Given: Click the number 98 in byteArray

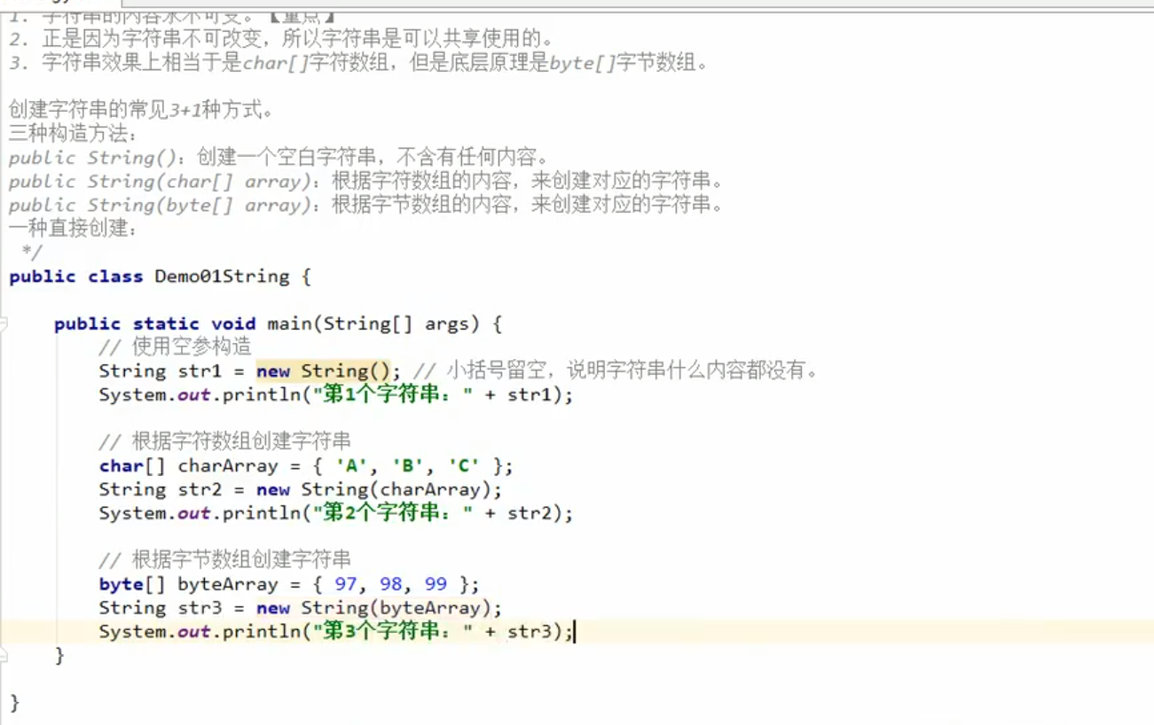Looking at the screenshot, I should coord(389,584).
